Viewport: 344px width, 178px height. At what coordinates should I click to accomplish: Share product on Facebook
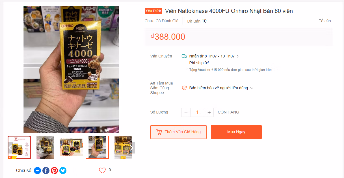pyautogui.click(x=46, y=170)
